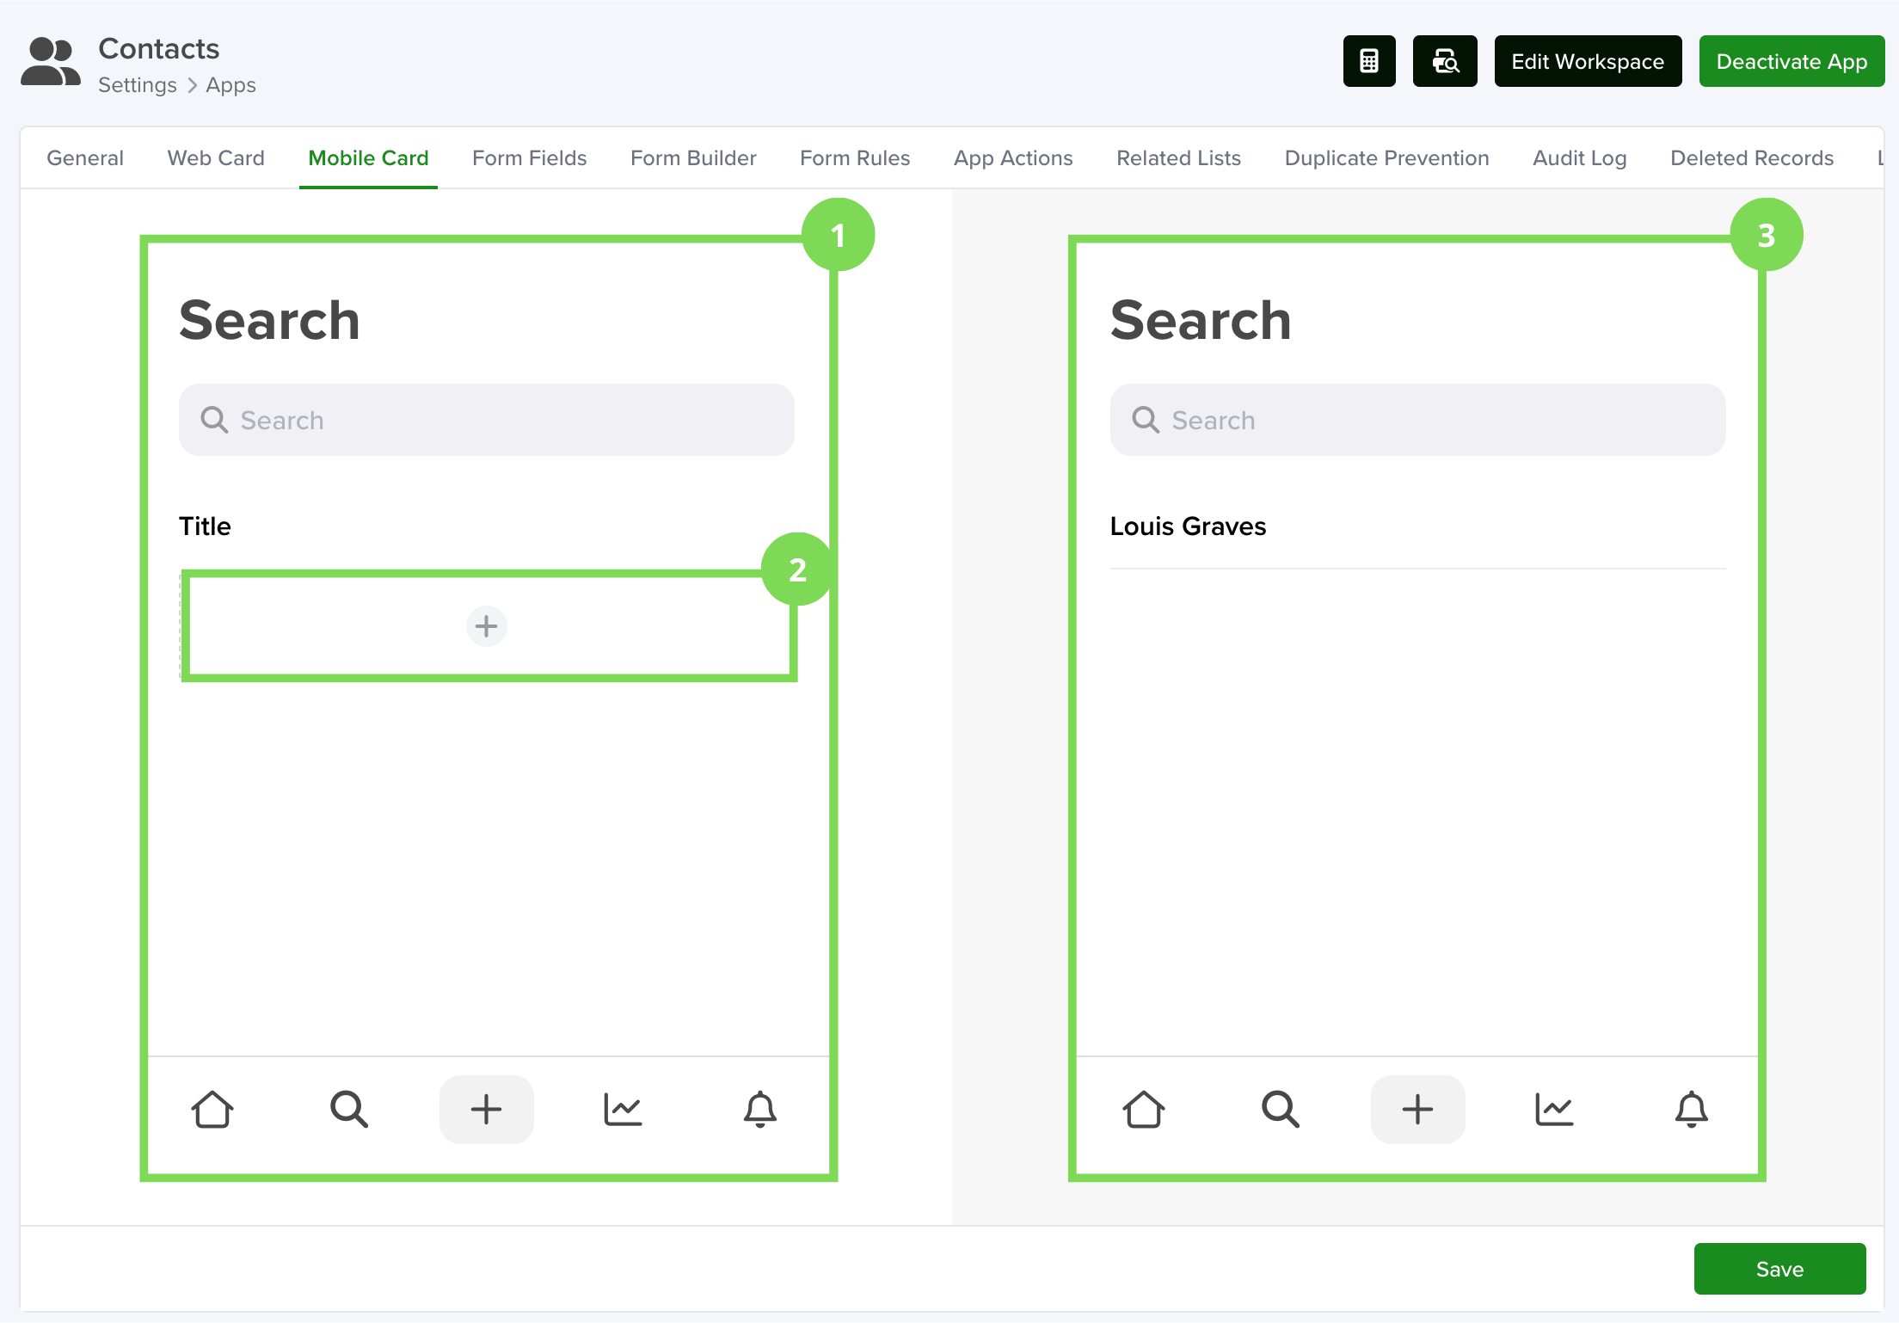Open Duplicate Prevention tab
1899x1323 pixels.
click(1386, 158)
